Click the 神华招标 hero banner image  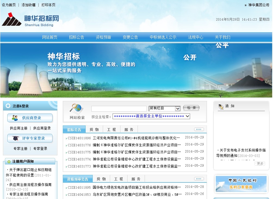tap(136, 70)
